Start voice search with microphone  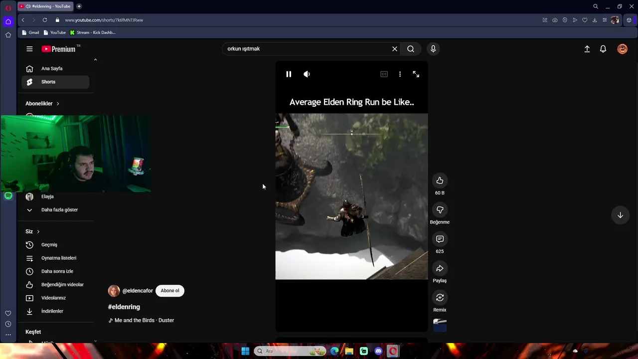tap(433, 49)
